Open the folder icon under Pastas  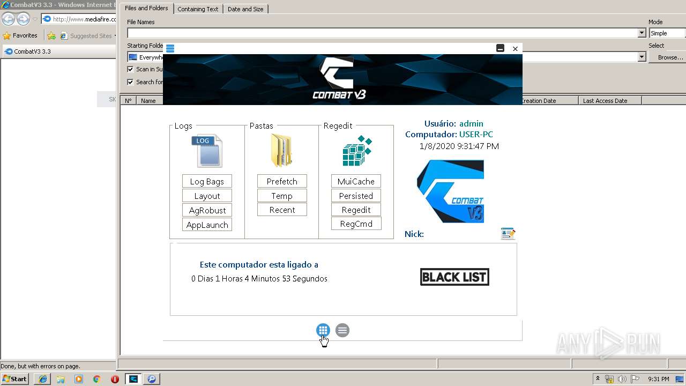coord(281,151)
